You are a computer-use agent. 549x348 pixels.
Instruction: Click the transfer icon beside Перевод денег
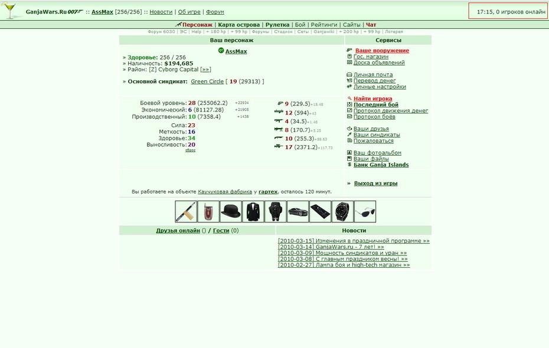pyautogui.click(x=349, y=80)
